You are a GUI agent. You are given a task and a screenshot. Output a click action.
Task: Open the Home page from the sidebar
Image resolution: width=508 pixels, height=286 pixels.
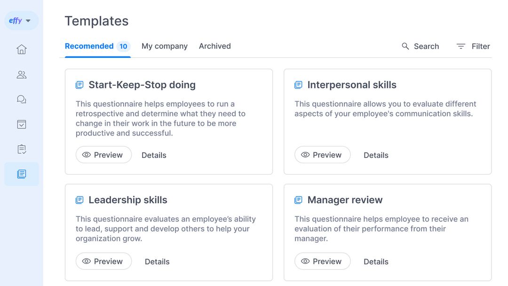click(21, 49)
